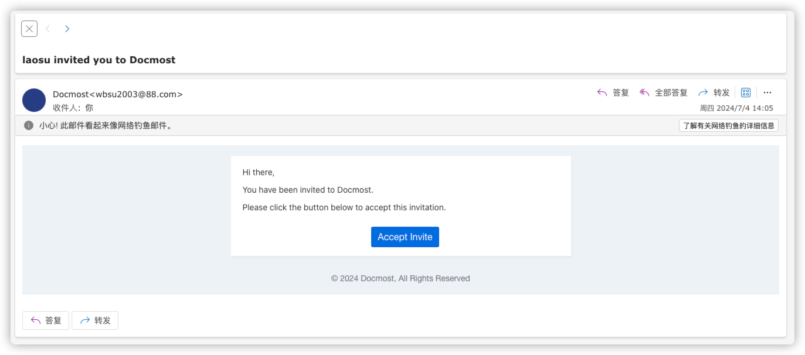Open the apps grid icon
The height and width of the screenshot is (355, 805).
[x=746, y=93]
